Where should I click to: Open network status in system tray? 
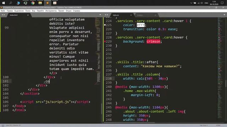click(198, 3)
